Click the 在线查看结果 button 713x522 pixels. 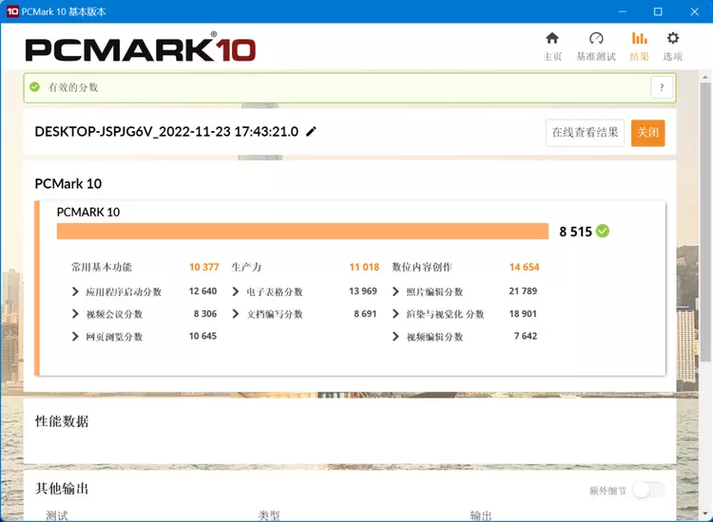click(x=585, y=133)
